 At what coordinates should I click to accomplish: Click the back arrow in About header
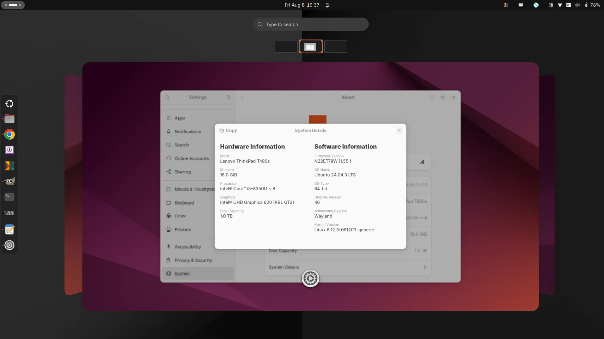pos(242,97)
